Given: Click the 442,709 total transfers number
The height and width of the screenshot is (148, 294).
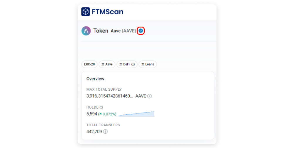Looking at the screenshot, I should [94, 132].
